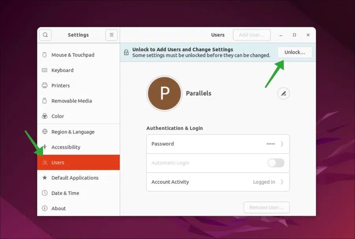Click the Users person icon
The height and width of the screenshot is (239, 355).
point(45,162)
